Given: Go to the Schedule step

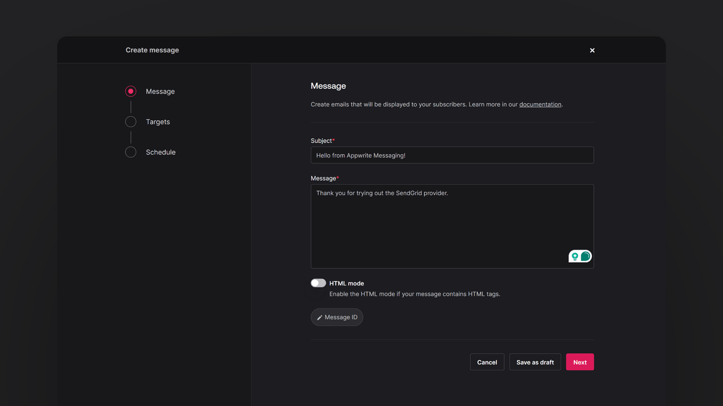Looking at the screenshot, I should (x=151, y=152).
